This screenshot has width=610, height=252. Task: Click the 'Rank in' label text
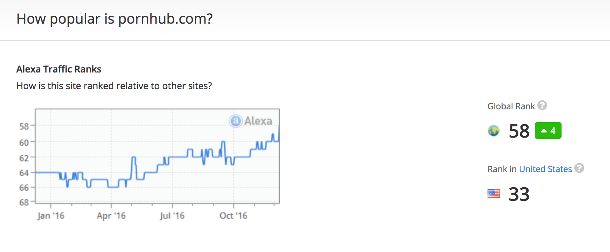tap(502, 169)
